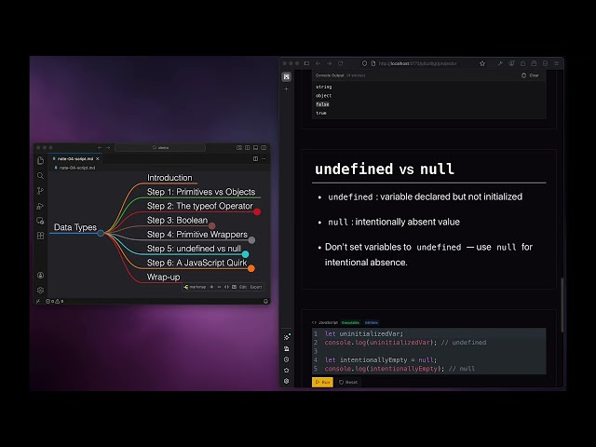Click the 'Wrap-up' mindmap node
Screen dimensions: 596x447
click(x=164, y=278)
